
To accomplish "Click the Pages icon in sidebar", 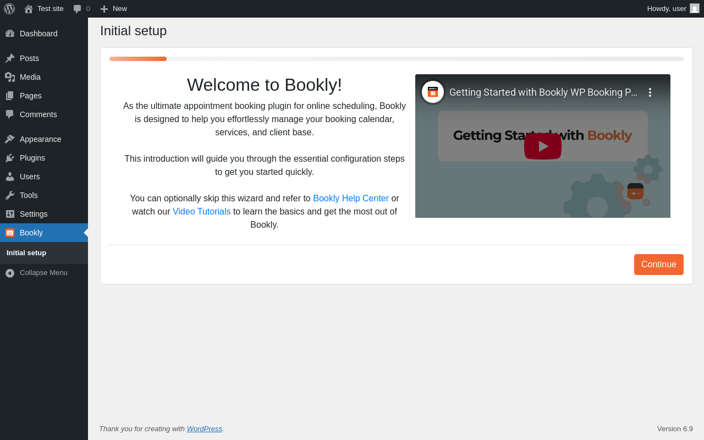I will click(x=10, y=96).
